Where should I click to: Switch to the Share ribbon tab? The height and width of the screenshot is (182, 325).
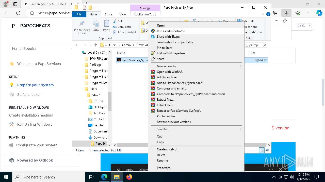point(108,14)
